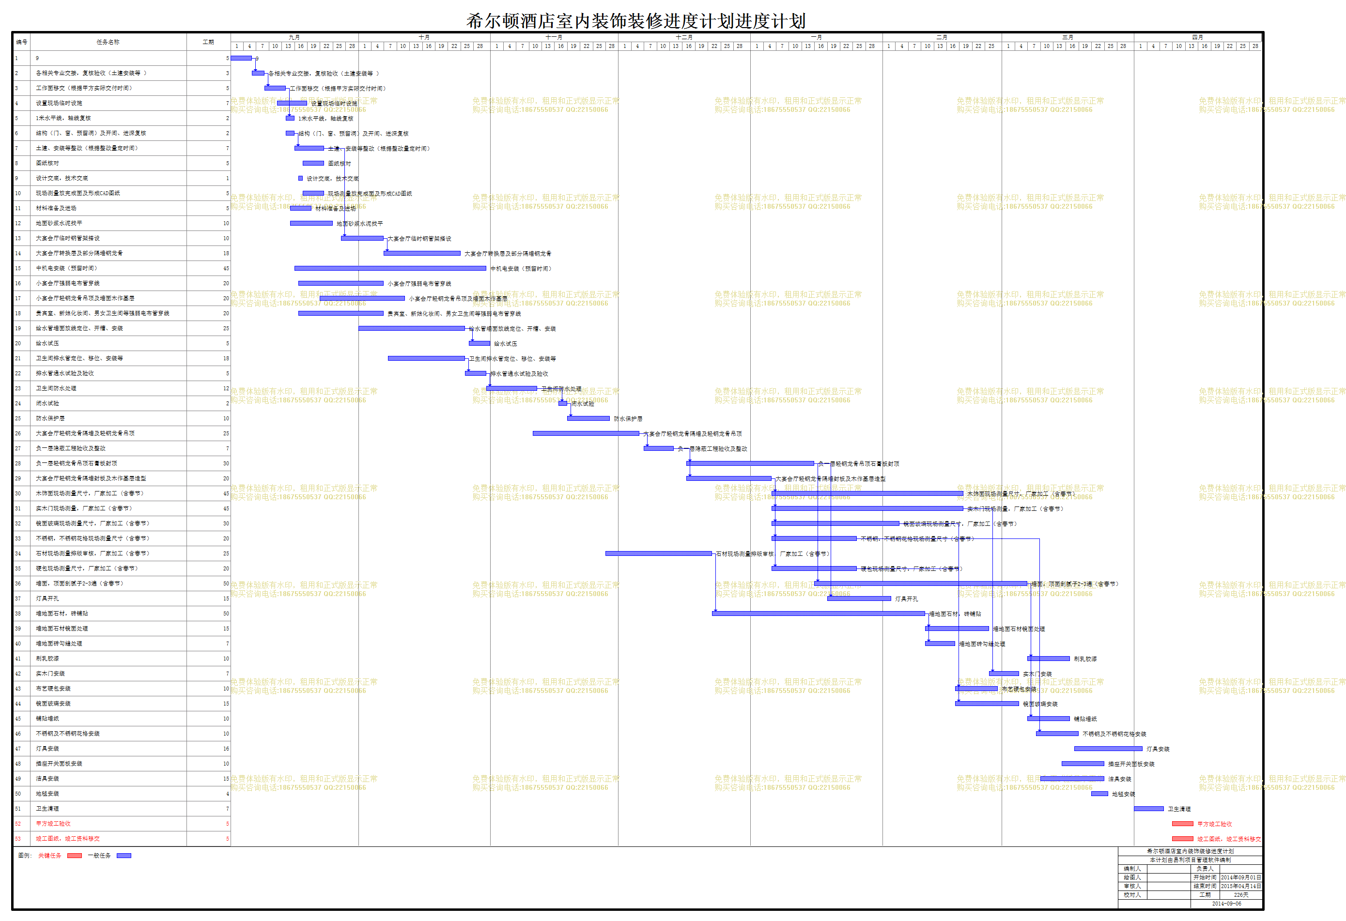Select the 任务名称 column header
This screenshot has width=1346, height=921.
108,42
